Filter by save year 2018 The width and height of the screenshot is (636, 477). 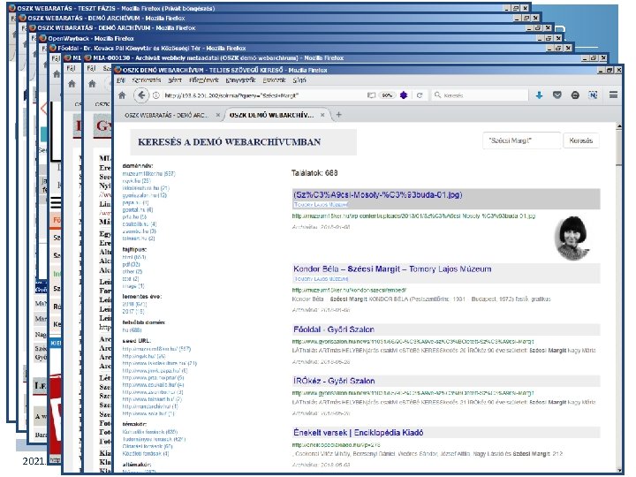pyautogui.click(x=134, y=304)
